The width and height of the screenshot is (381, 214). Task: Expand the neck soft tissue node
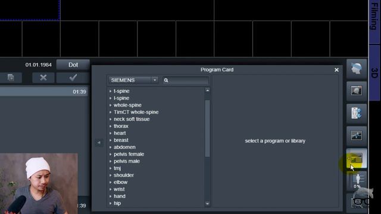(110, 119)
